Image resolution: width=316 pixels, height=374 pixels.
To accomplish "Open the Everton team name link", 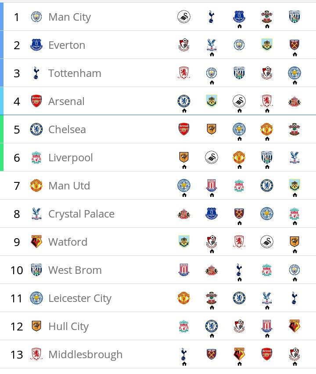I will pos(67,45).
